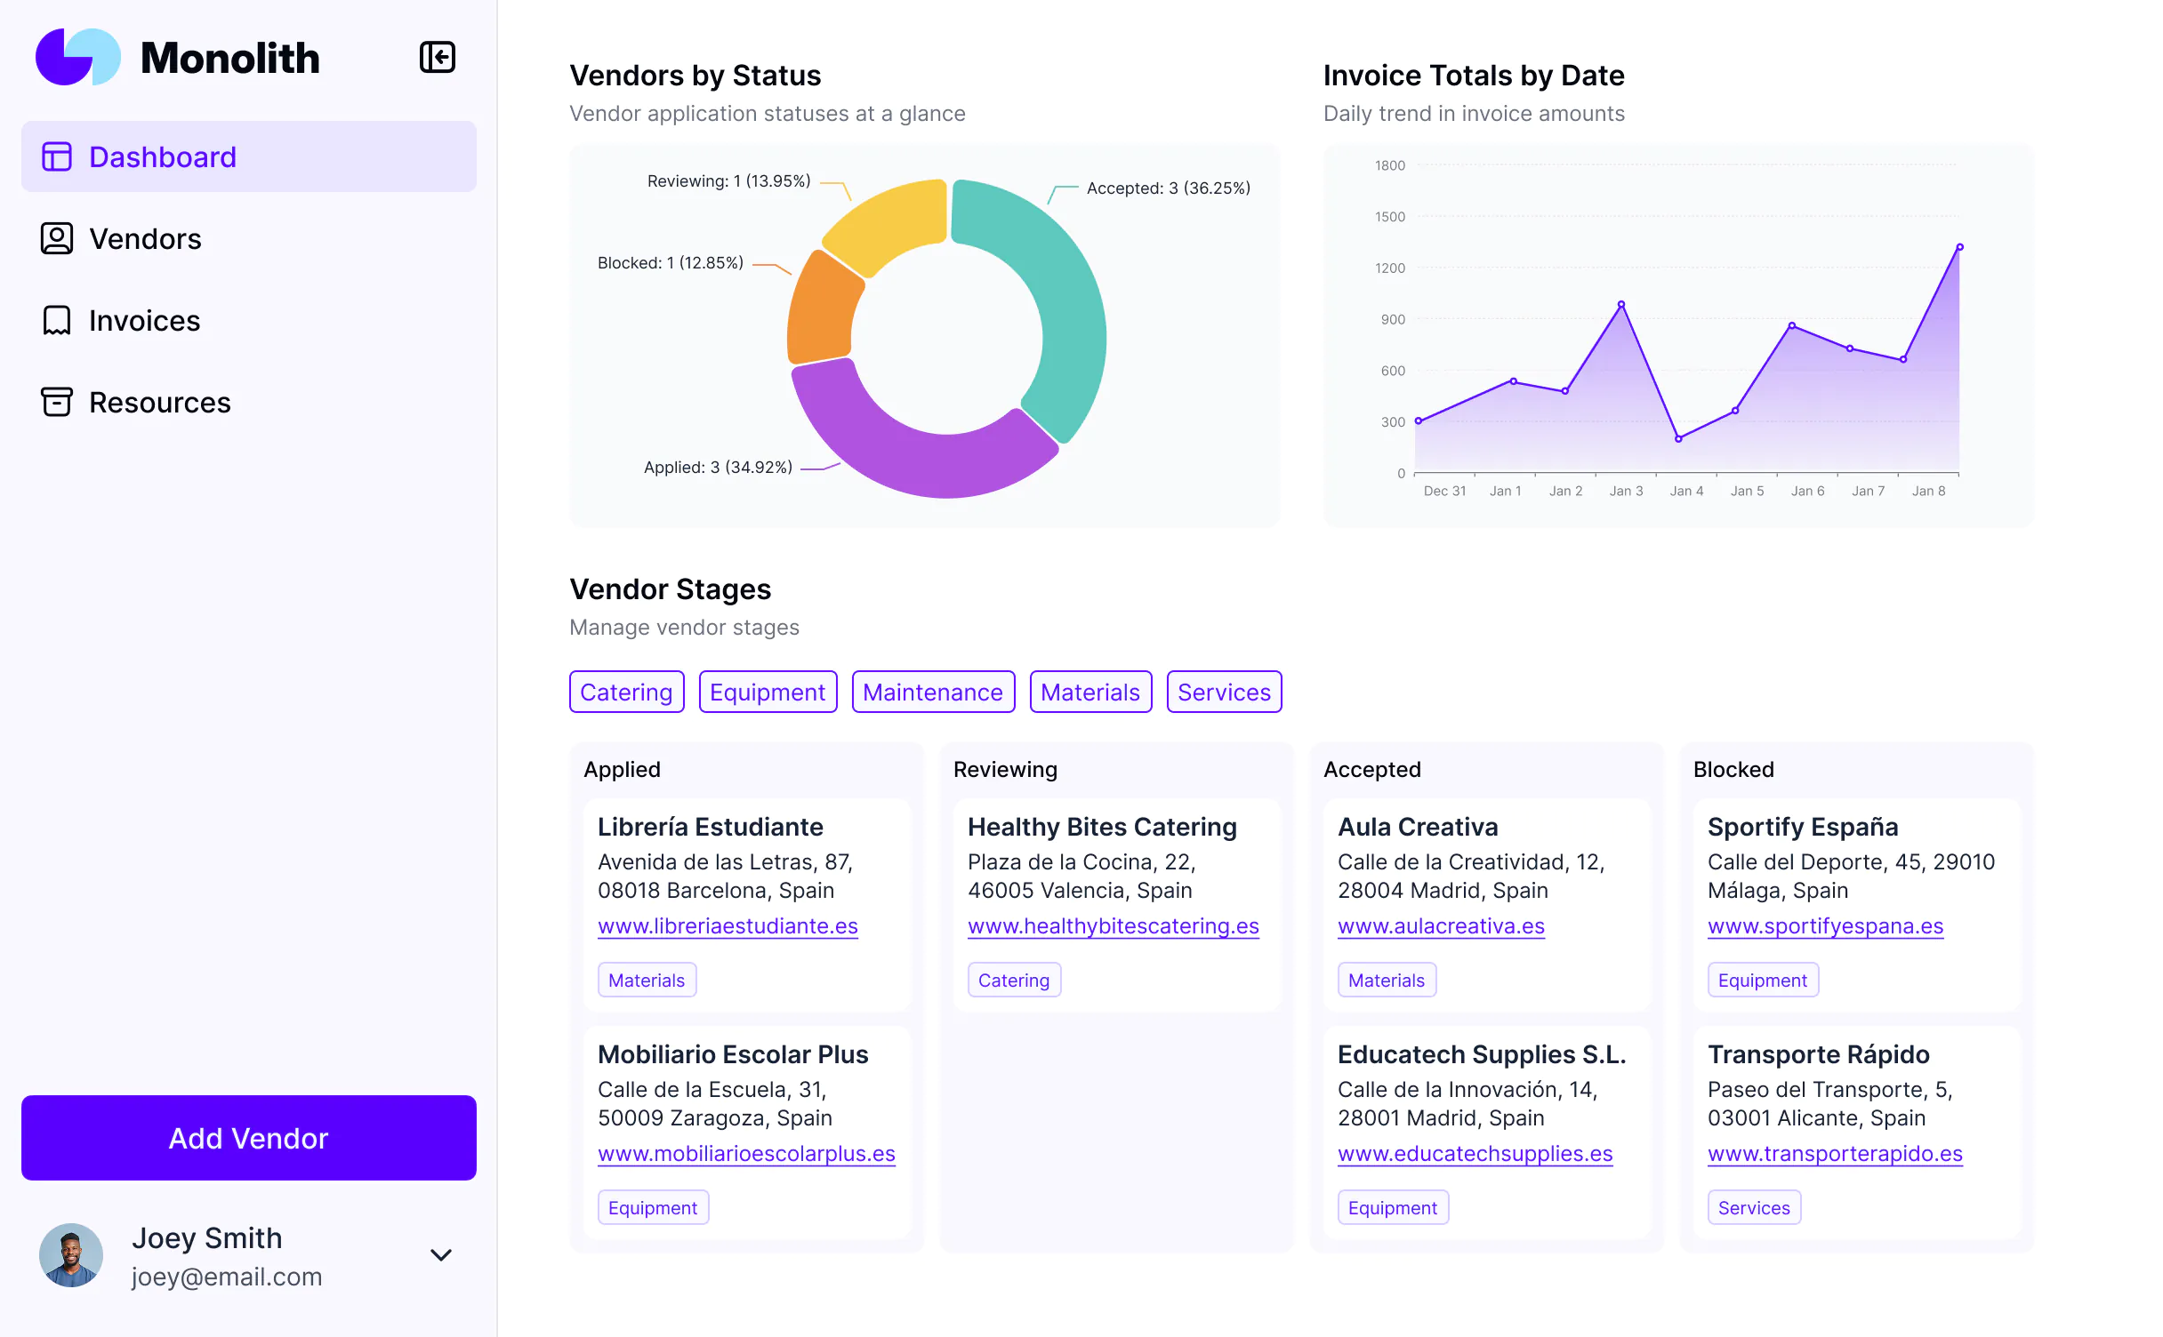Expand the user account chevron

click(x=441, y=1255)
